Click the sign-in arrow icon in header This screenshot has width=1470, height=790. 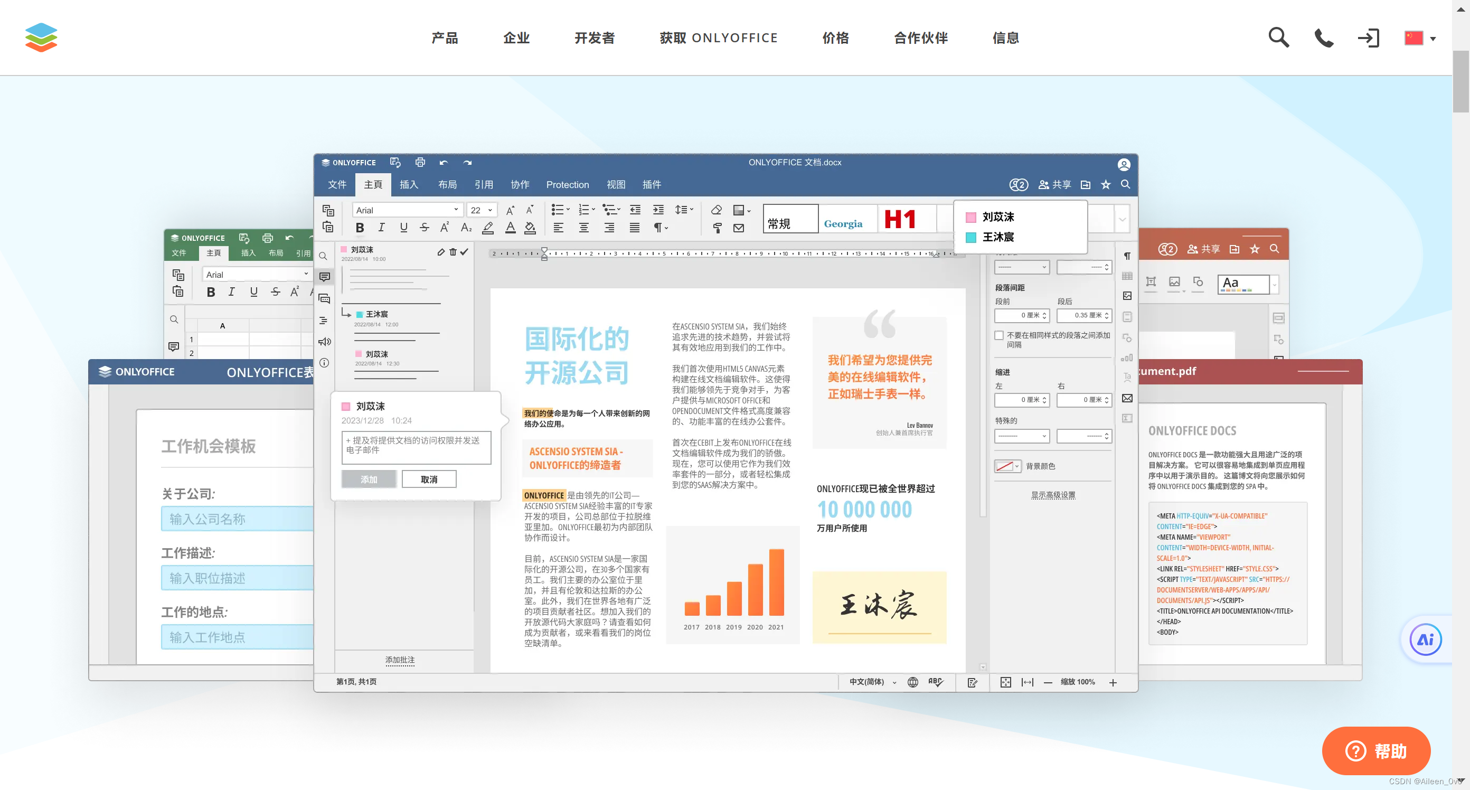pos(1369,37)
